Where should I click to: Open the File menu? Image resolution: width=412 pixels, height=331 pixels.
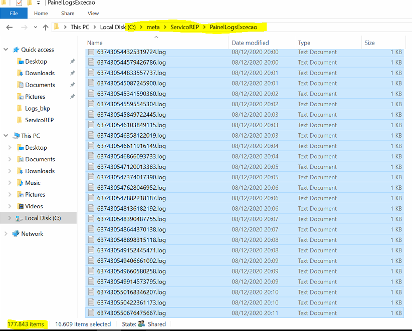pyautogui.click(x=14, y=14)
